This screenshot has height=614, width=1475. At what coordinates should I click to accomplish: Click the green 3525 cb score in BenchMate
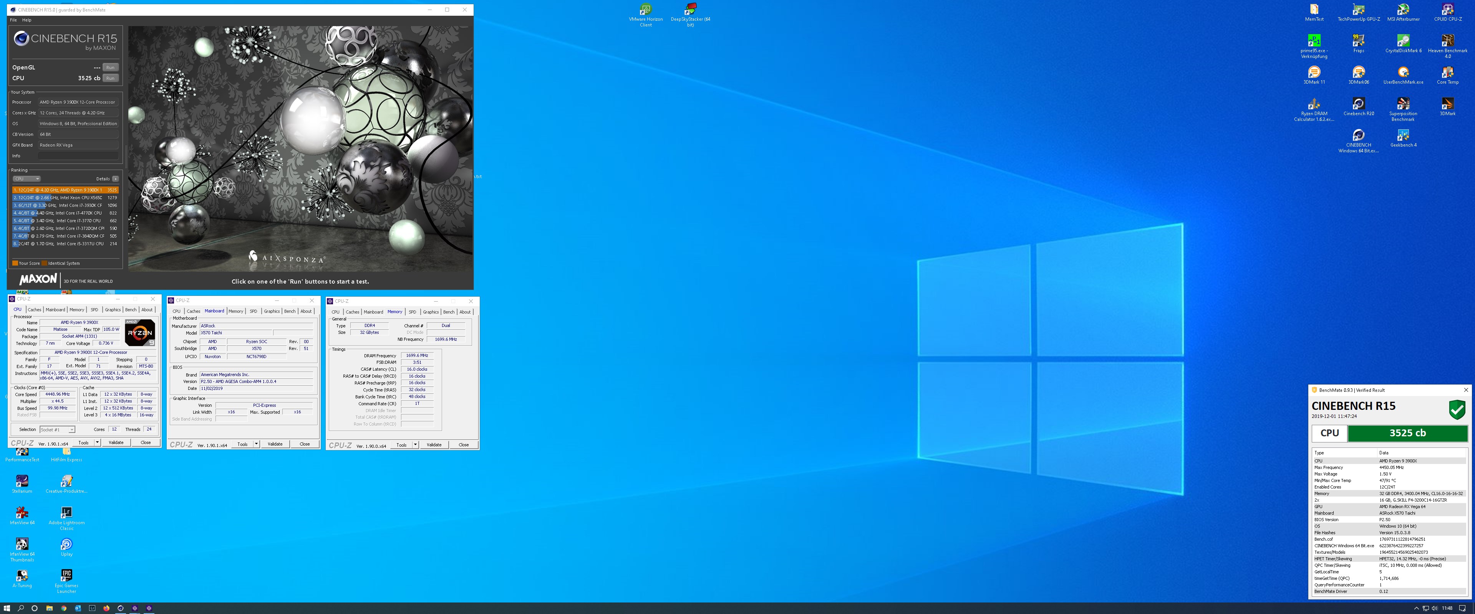[1407, 433]
